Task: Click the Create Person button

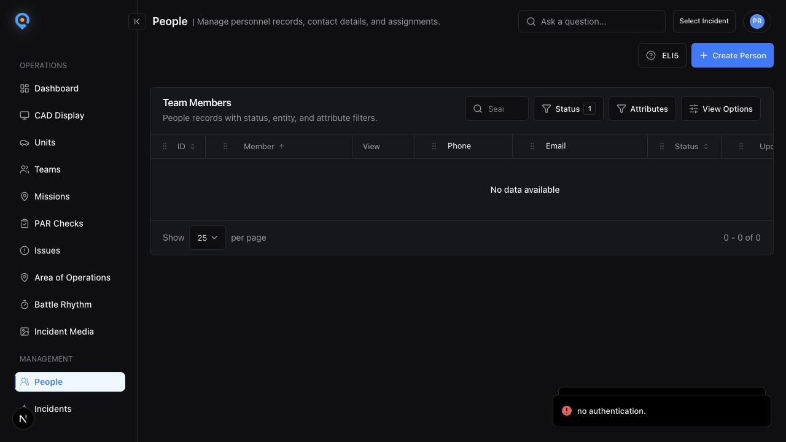Action: (733, 55)
